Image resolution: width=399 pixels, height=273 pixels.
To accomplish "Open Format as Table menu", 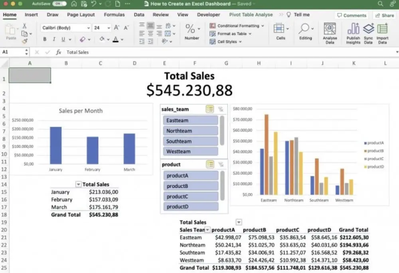I will tap(231, 33).
